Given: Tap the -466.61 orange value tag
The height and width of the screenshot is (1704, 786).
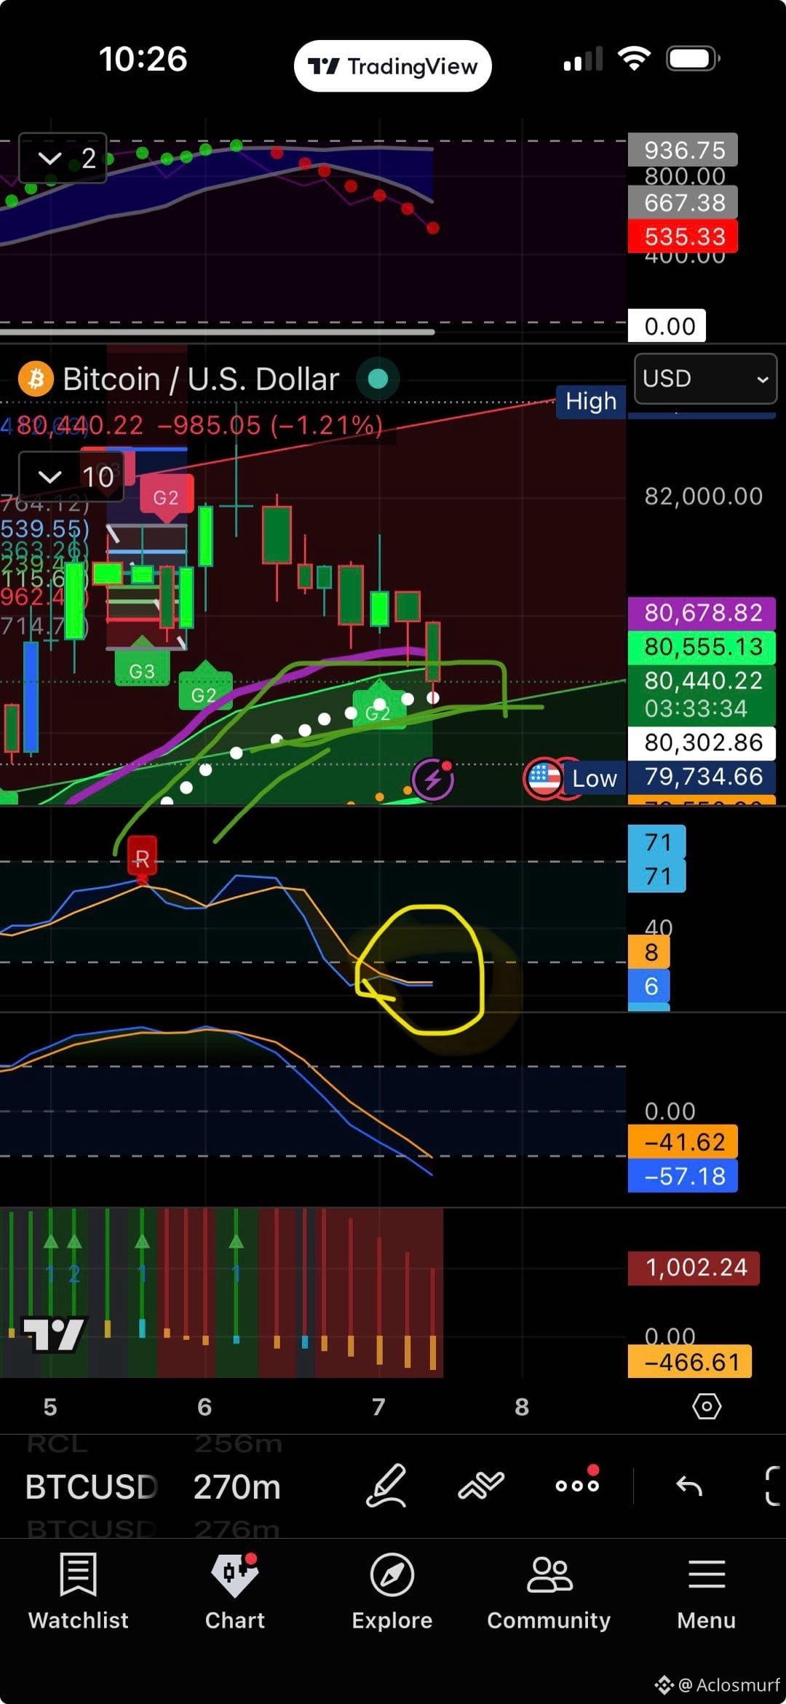Looking at the screenshot, I should point(690,1361).
